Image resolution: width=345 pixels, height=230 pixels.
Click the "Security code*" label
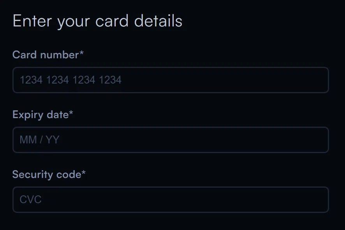(x=47, y=174)
